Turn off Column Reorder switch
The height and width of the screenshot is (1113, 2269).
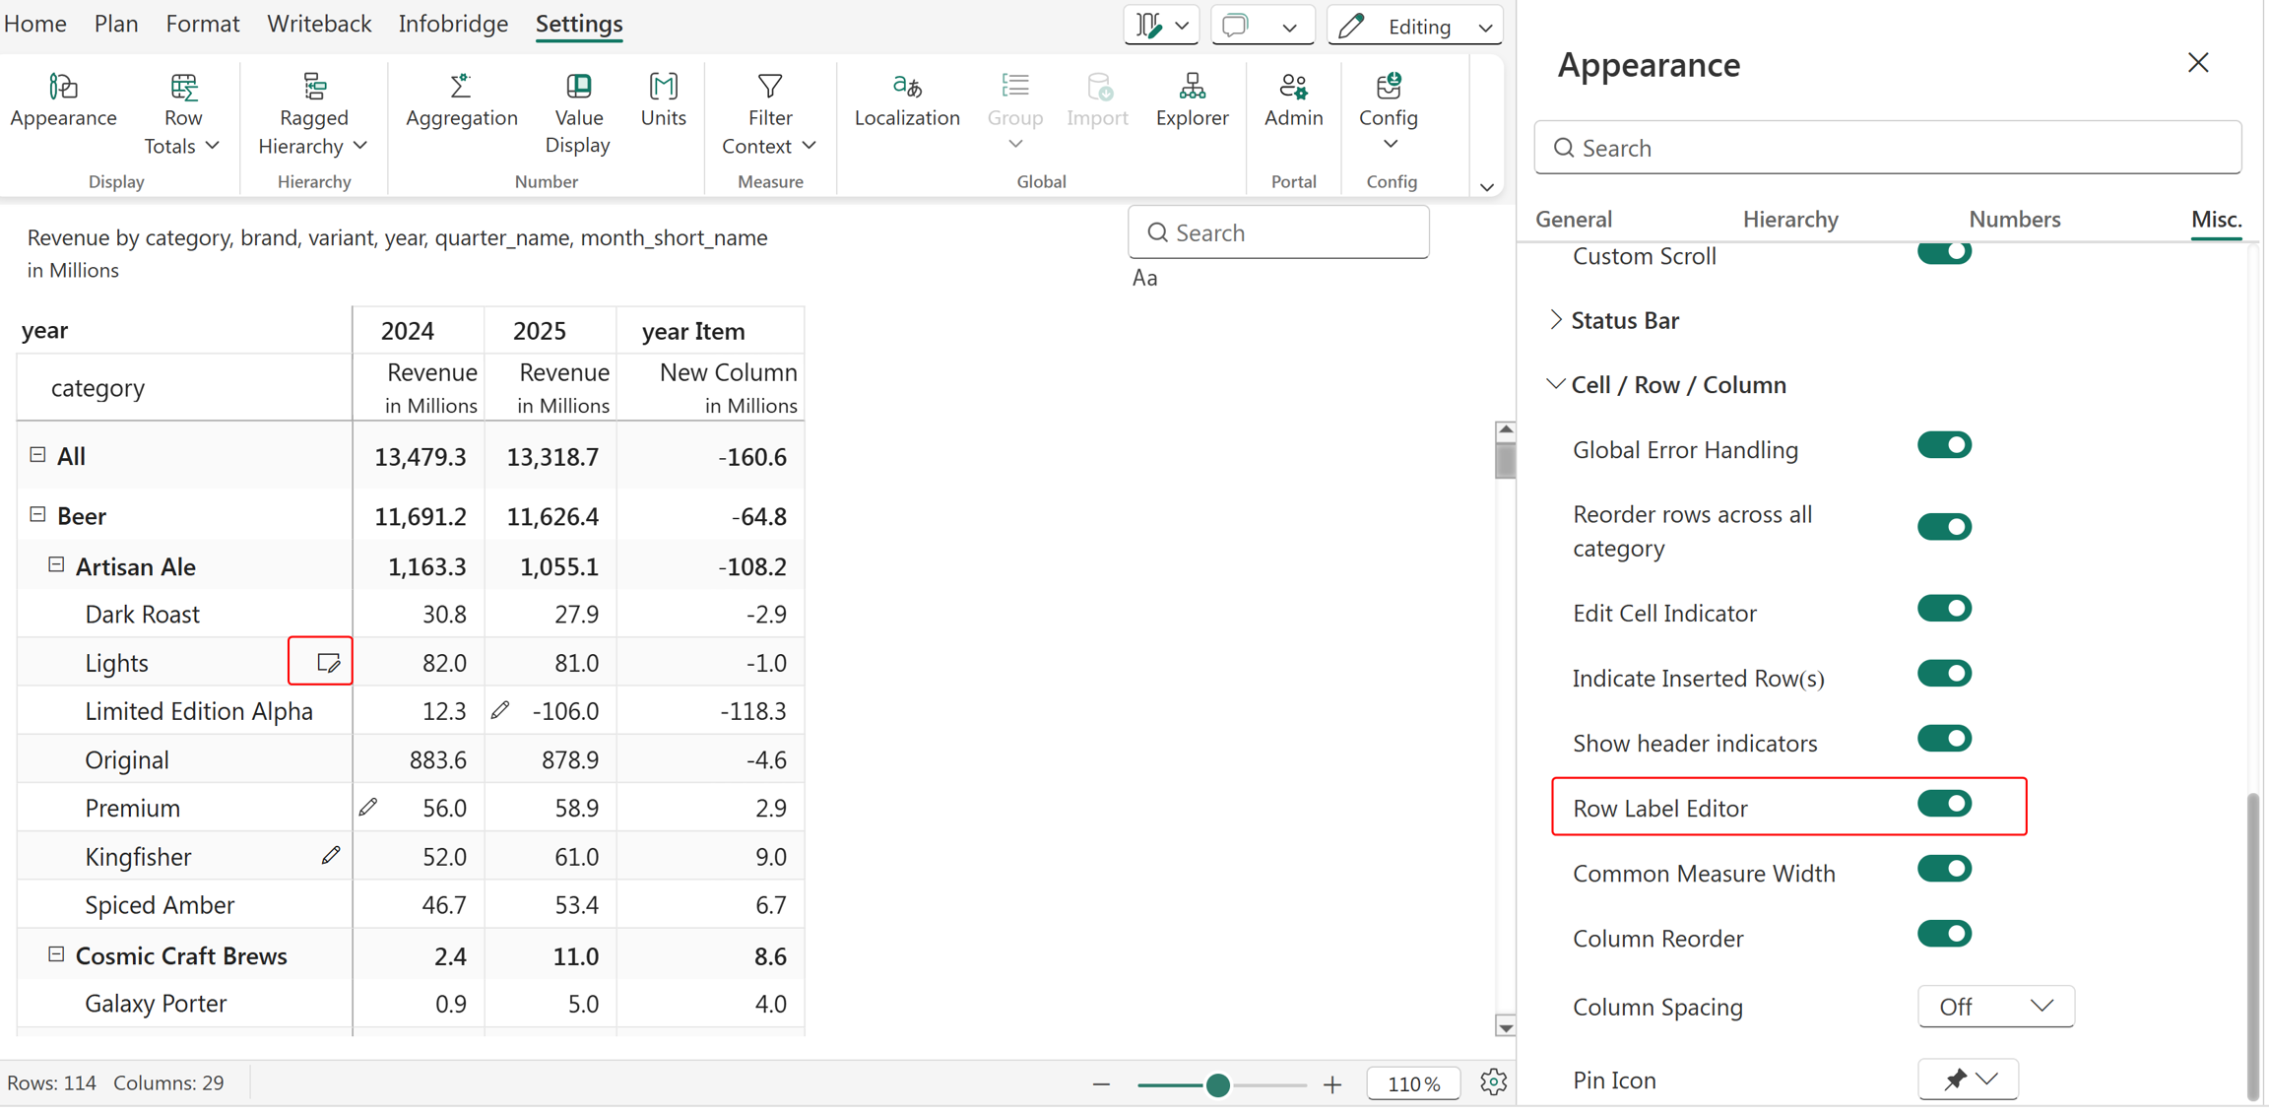[1944, 935]
